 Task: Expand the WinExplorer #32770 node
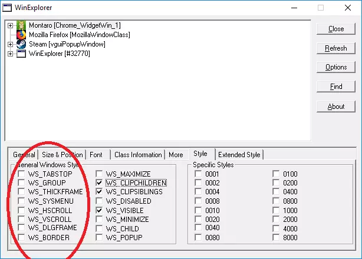[x=10, y=54]
